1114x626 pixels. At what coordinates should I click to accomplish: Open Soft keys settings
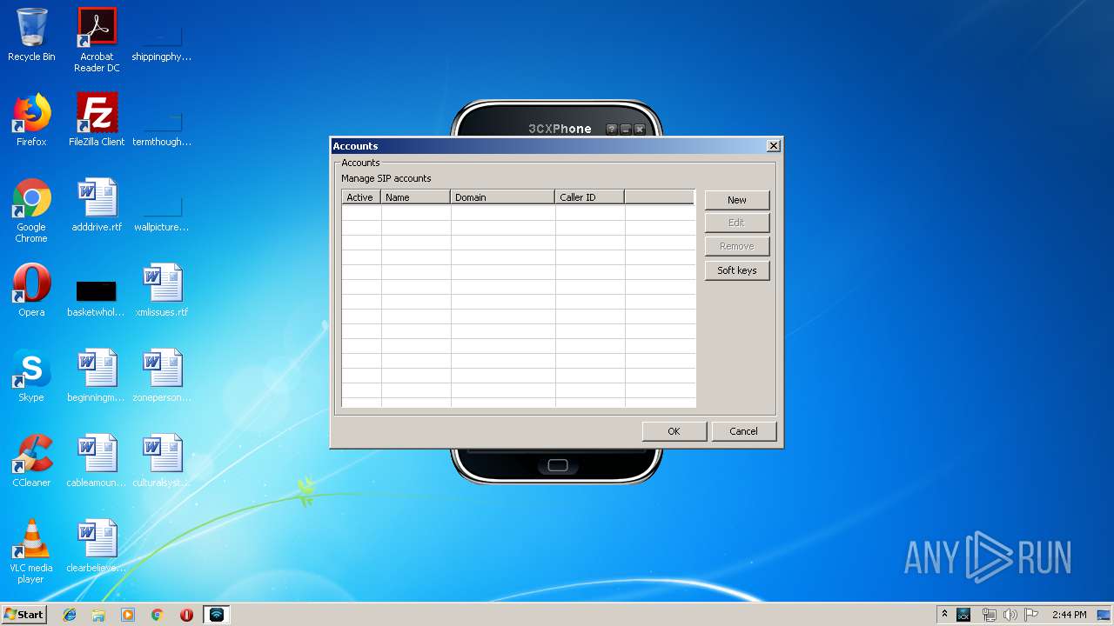tap(737, 270)
